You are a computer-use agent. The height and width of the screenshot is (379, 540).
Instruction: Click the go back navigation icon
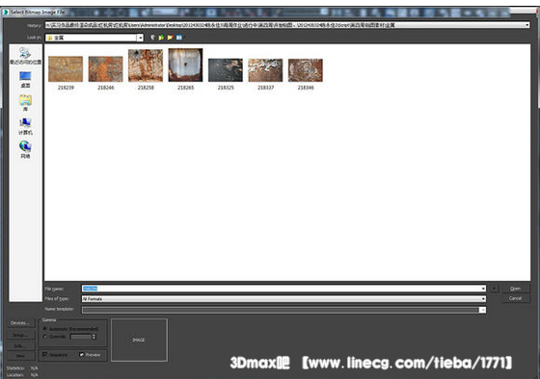click(x=152, y=38)
